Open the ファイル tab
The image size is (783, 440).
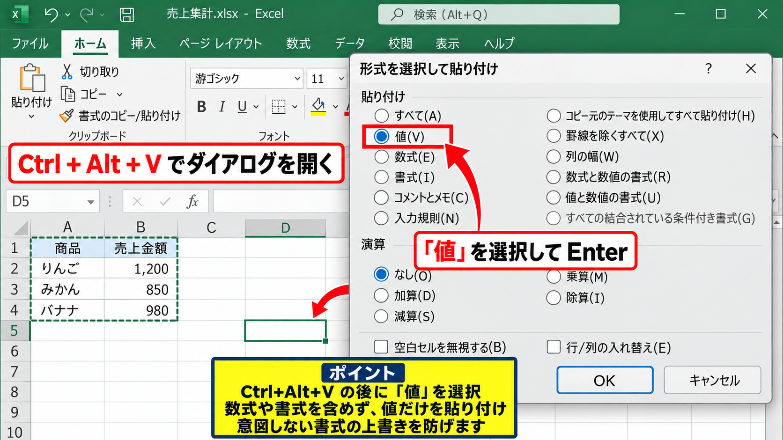[30, 44]
